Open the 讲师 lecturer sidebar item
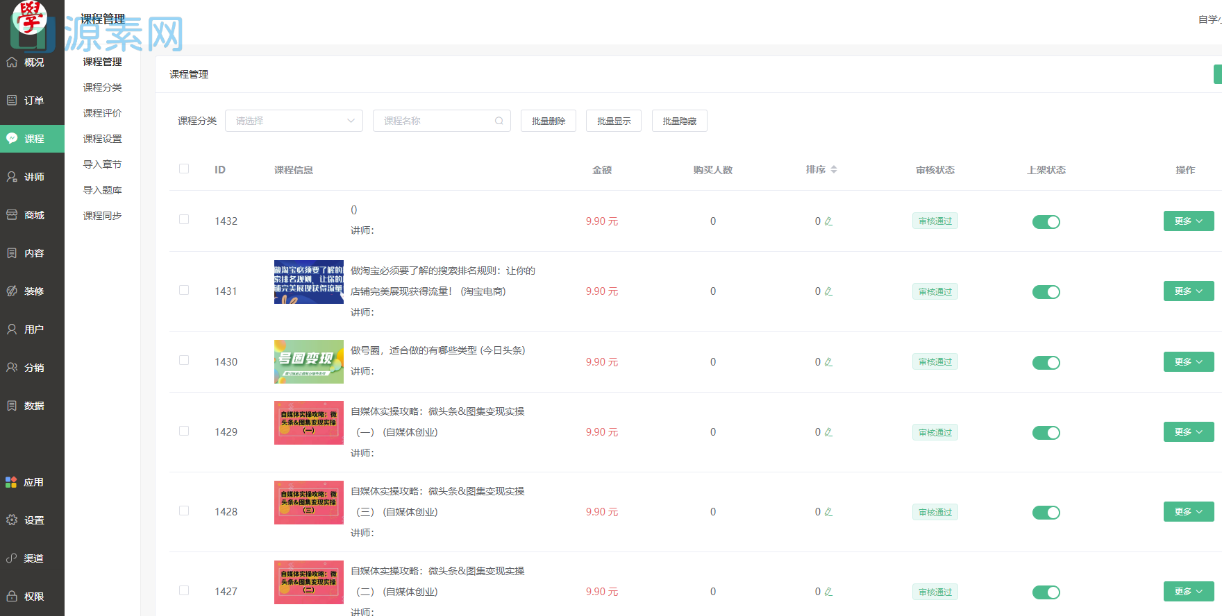Image resolution: width=1222 pixels, height=616 pixels. tap(32, 177)
